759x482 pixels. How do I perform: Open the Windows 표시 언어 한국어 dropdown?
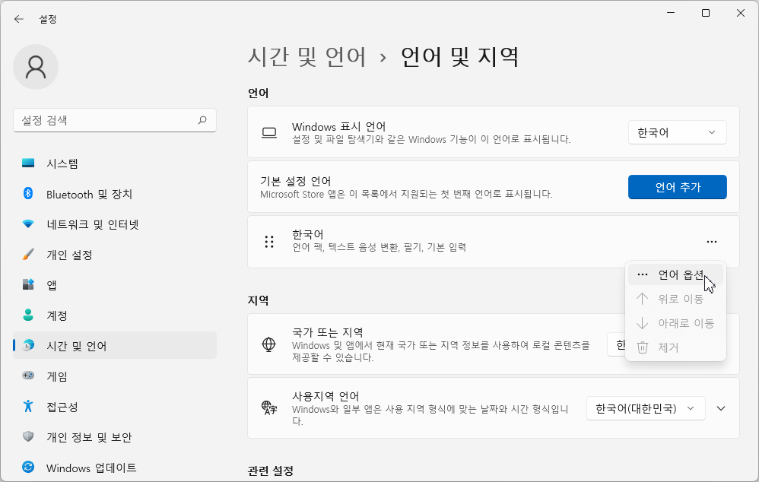[x=677, y=132]
